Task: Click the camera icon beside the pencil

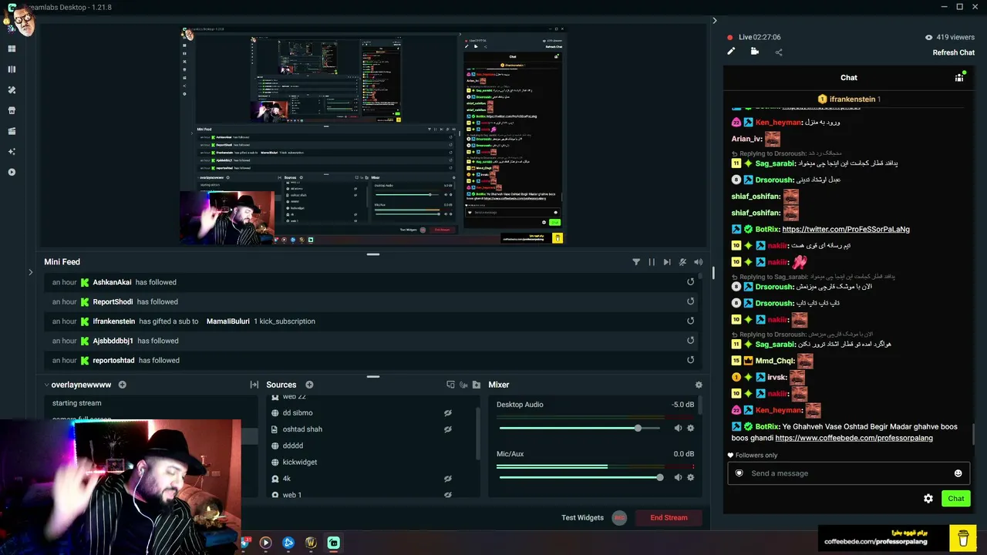Action: pyautogui.click(x=755, y=52)
